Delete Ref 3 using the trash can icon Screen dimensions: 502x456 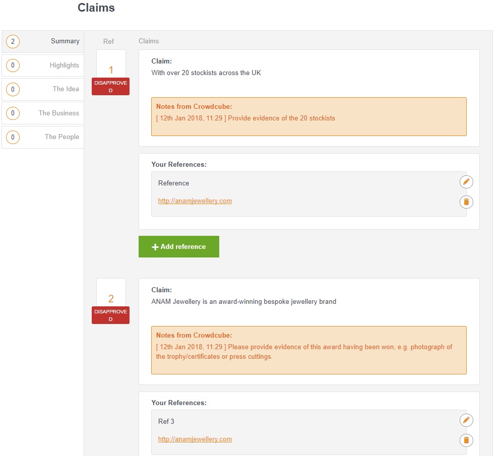pos(466,440)
